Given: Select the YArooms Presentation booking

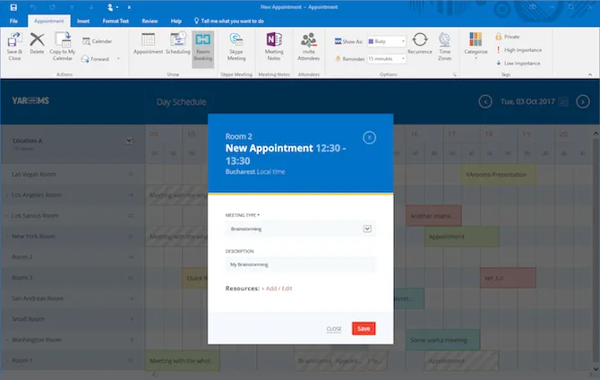Looking at the screenshot, I should point(498,174).
